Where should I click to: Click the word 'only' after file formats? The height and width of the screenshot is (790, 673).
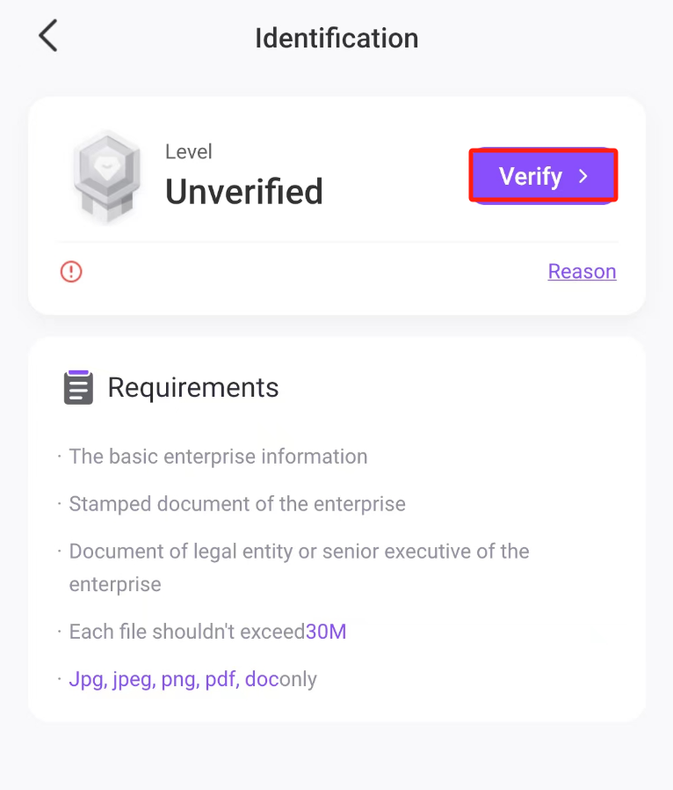(298, 679)
